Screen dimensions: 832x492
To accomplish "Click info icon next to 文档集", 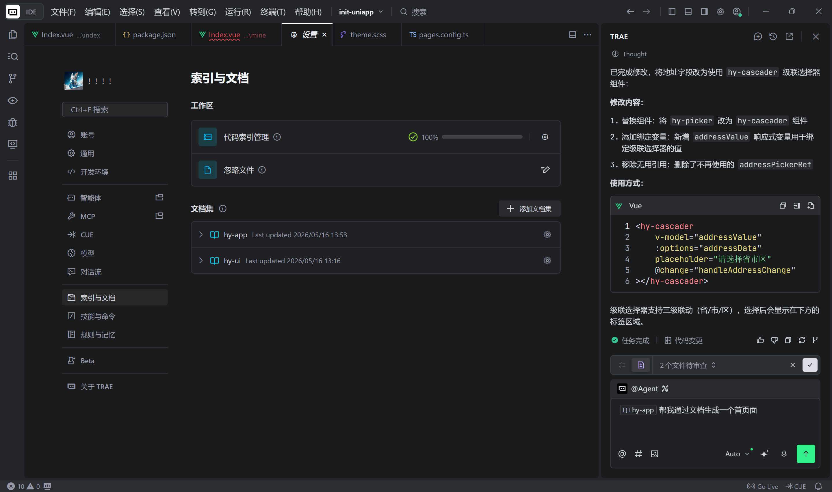I will [x=222, y=208].
